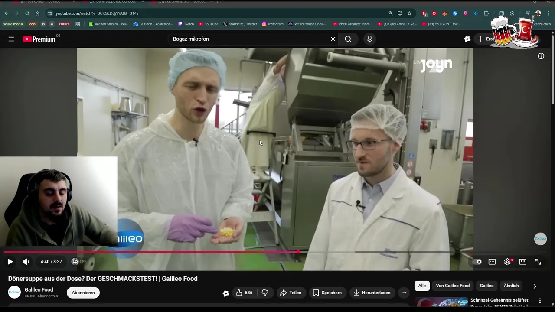Click the search magnifier button
555x312 pixels.
tap(348, 39)
